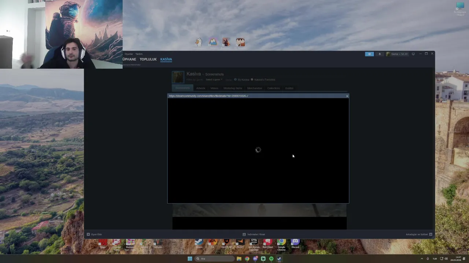The width and height of the screenshot is (469, 263).
Task: Go to the KÜTÜPHANE library tab
Action: point(129,59)
